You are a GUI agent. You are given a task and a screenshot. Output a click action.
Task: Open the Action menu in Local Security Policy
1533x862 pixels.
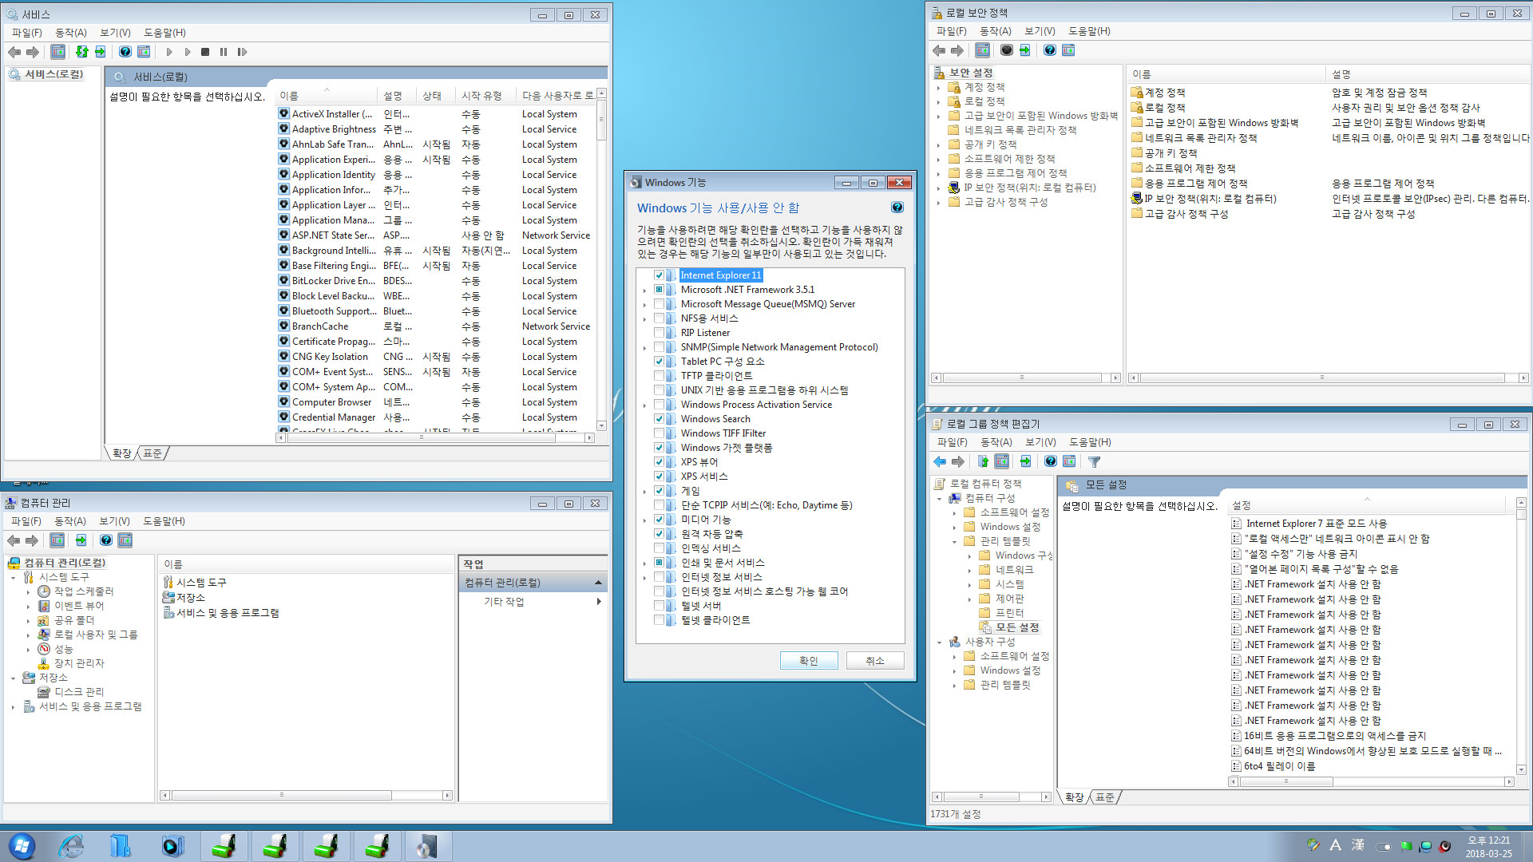tap(995, 31)
